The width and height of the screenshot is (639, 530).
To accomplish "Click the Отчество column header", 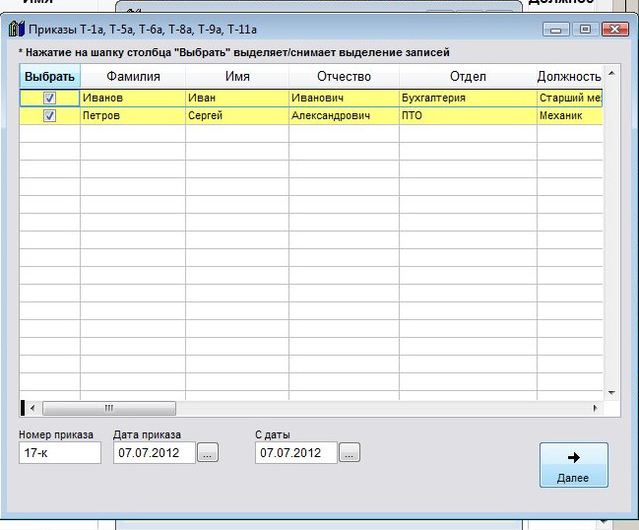I will (x=344, y=77).
